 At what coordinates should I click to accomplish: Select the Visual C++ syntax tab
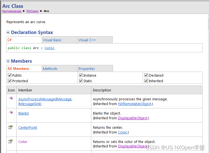point(87,40)
